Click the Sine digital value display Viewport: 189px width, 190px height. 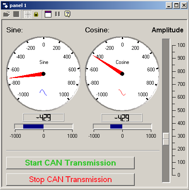coord(44,117)
